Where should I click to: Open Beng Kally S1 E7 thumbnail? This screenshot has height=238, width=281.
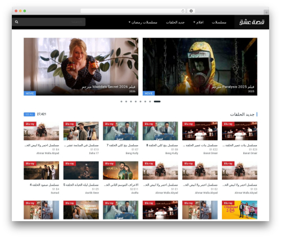pyautogui.click(x=121, y=131)
